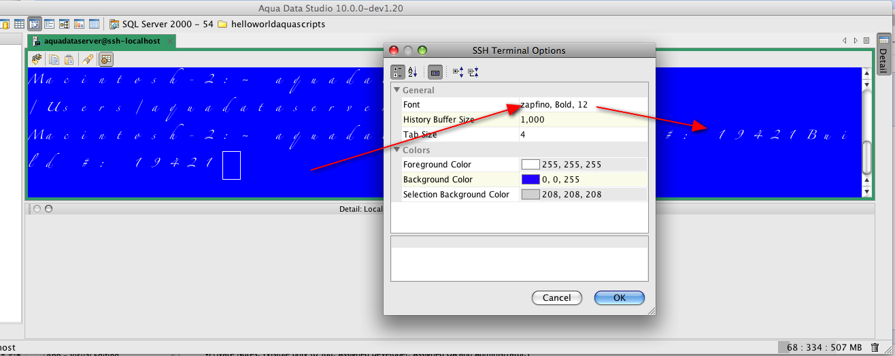Screen dimensions: 895x356
Task: Collapse the General section triangle
Action: pos(396,90)
